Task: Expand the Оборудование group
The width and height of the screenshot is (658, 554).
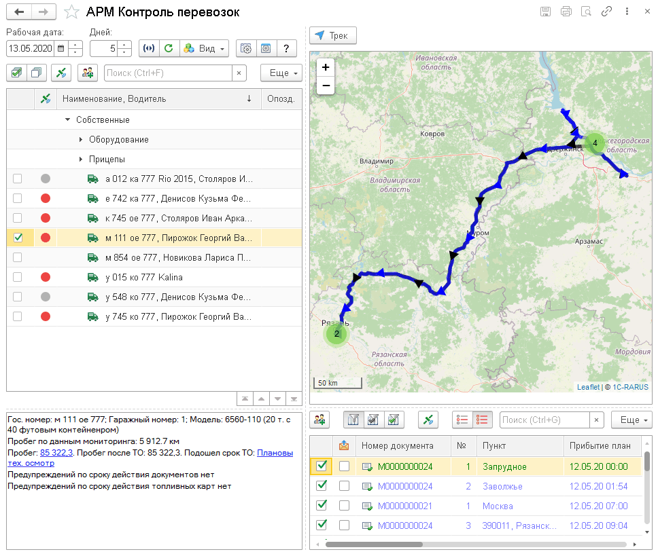Action: [81, 140]
